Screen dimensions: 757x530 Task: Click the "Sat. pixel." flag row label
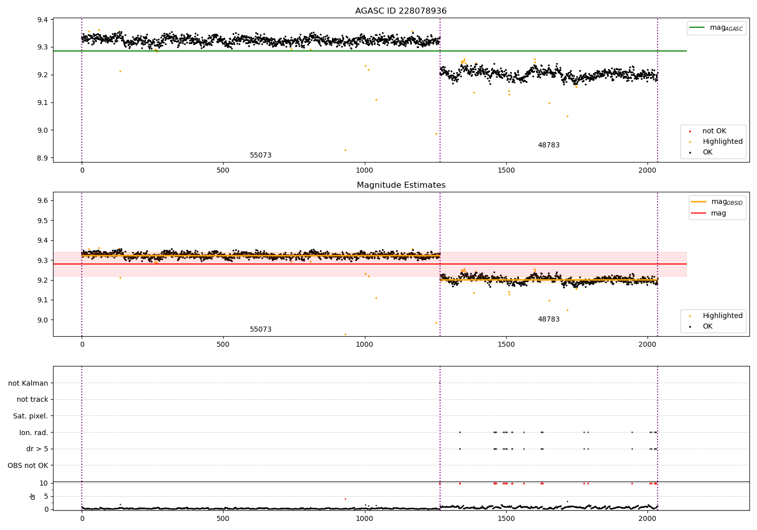click(x=31, y=416)
